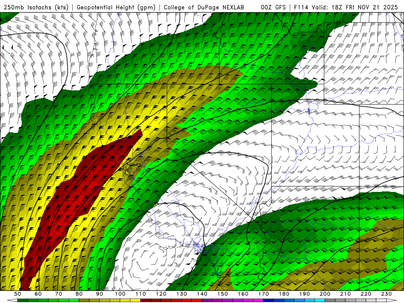Click the 'Geopotential Height (gpm)' header text

(116, 7)
